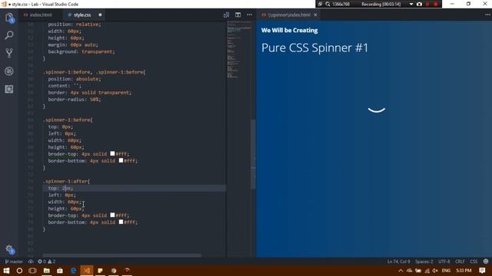Change the CRLF line ending setting
The height and width of the screenshot is (276, 492).
click(460, 261)
